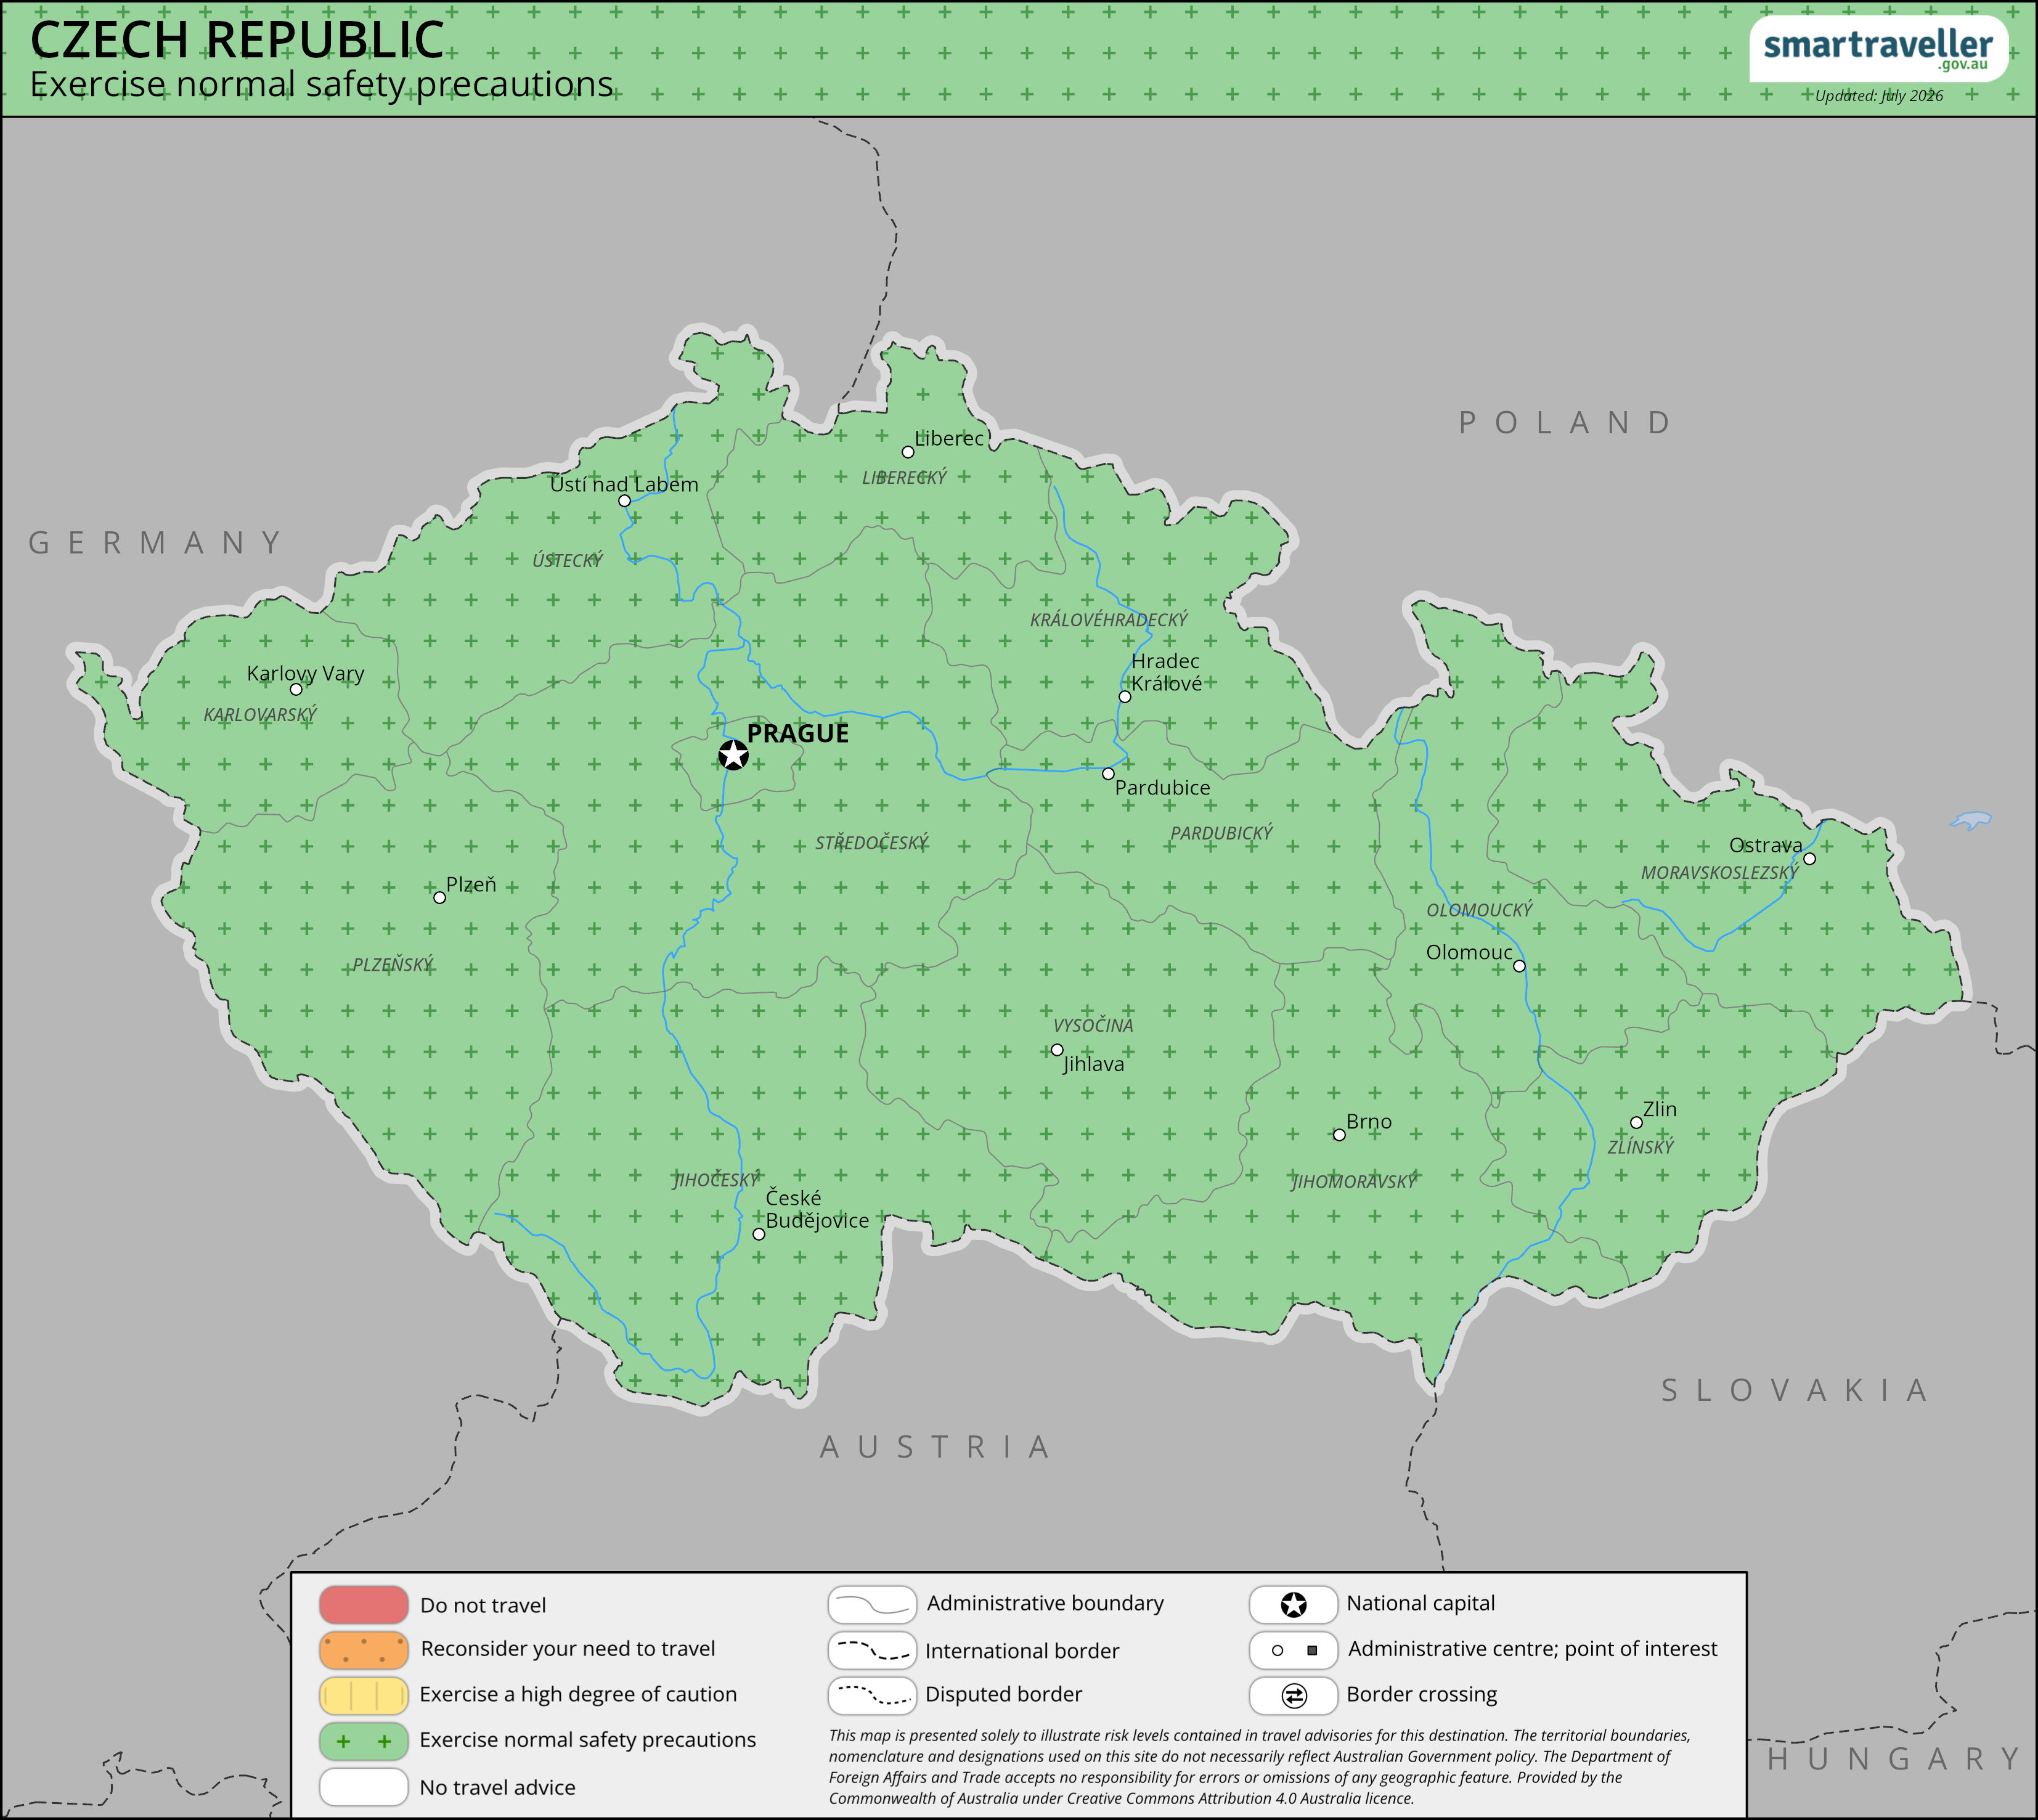Click the Brno city name label
Screen dimensions: 2038x1820
[x=1369, y=1122]
